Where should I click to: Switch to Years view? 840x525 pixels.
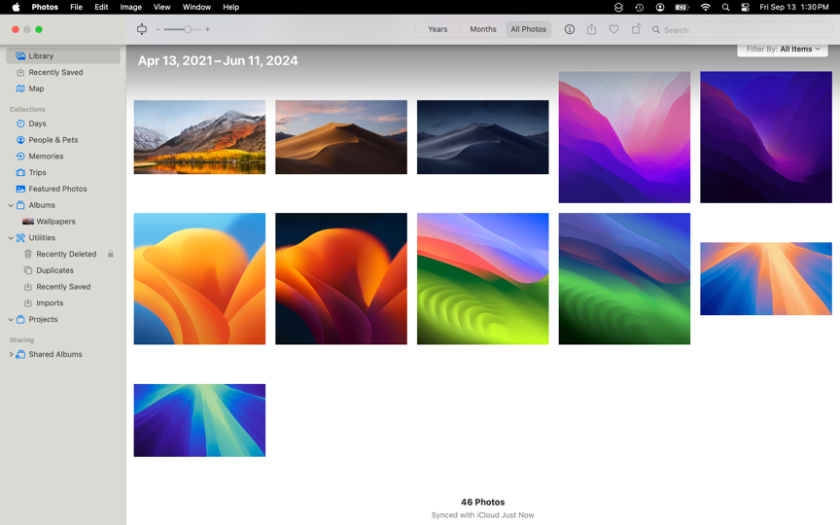pyautogui.click(x=437, y=29)
